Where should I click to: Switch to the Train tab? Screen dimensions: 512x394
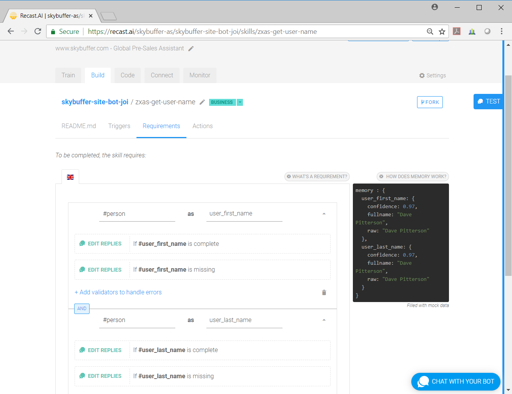pos(68,75)
